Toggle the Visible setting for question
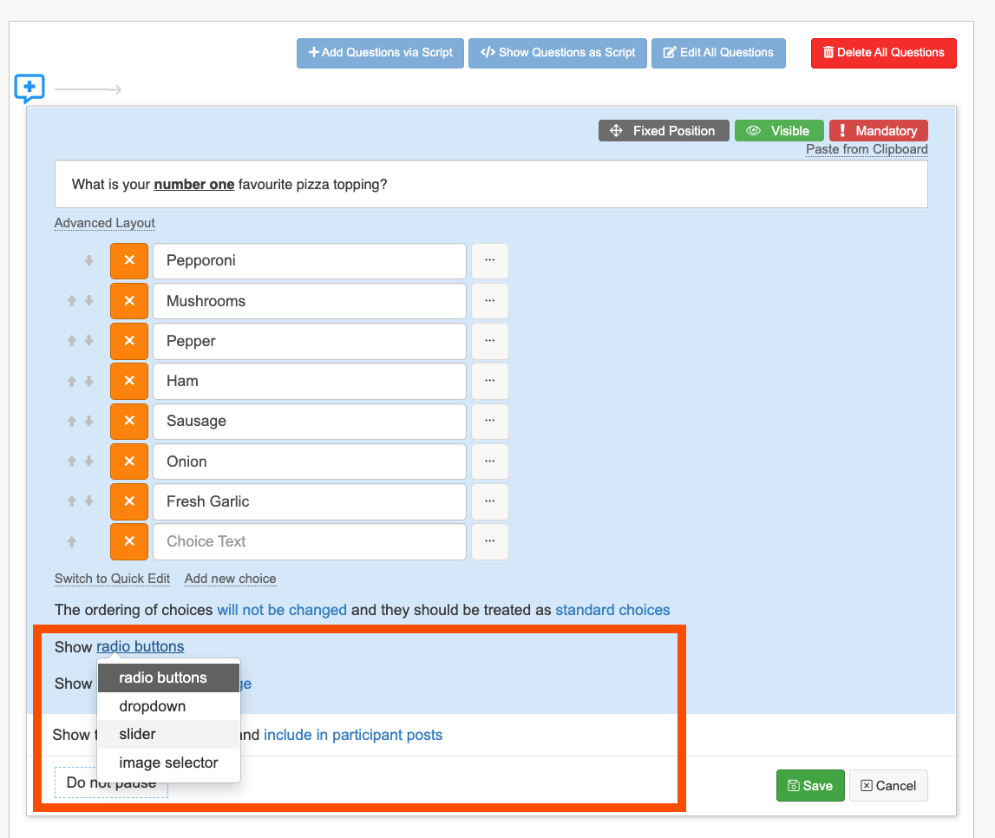Viewport: 995px width, 838px height. (x=778, y=131)
